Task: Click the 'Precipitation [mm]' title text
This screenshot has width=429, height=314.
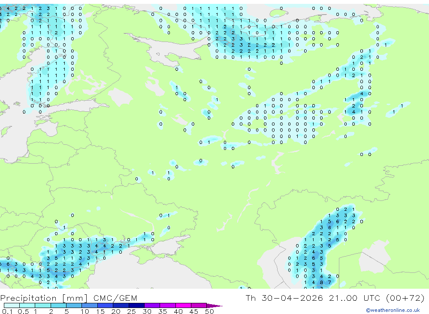Action: tap(44, 298)
